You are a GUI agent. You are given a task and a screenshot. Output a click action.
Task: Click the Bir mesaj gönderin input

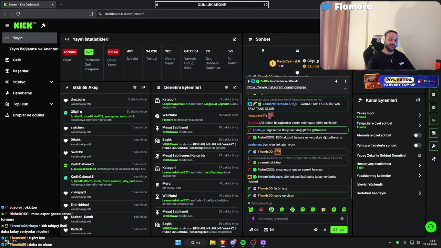tap(297, 219)
